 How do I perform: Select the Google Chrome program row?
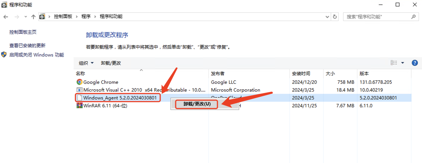243,82
